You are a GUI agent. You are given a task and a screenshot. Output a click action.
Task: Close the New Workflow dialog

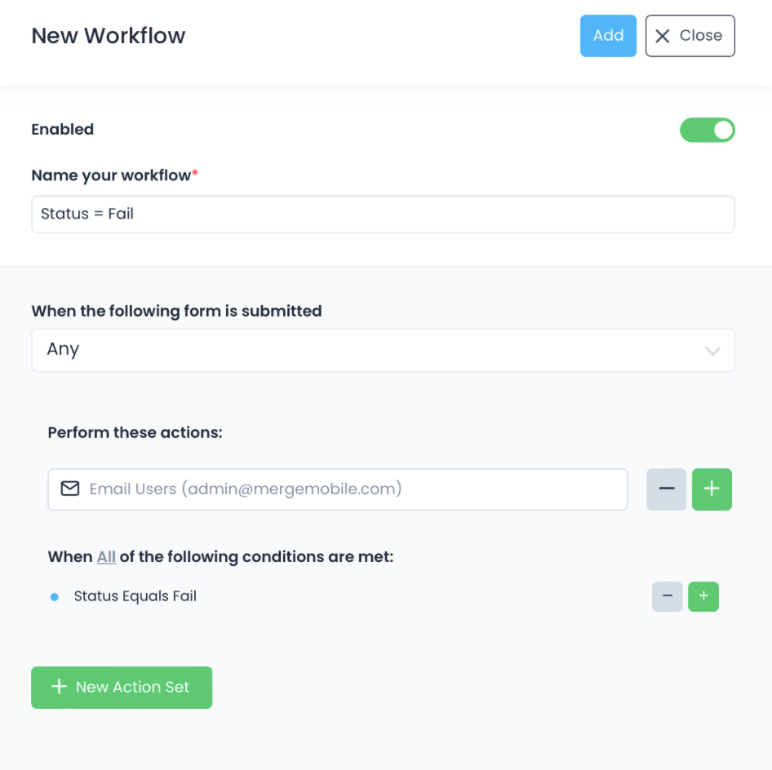point(690,36)
